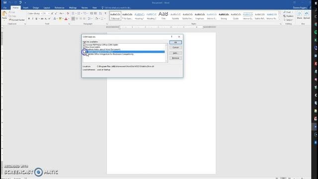Center the text
318x179 pixels.
pyautogui.click(x=77, y=19)
